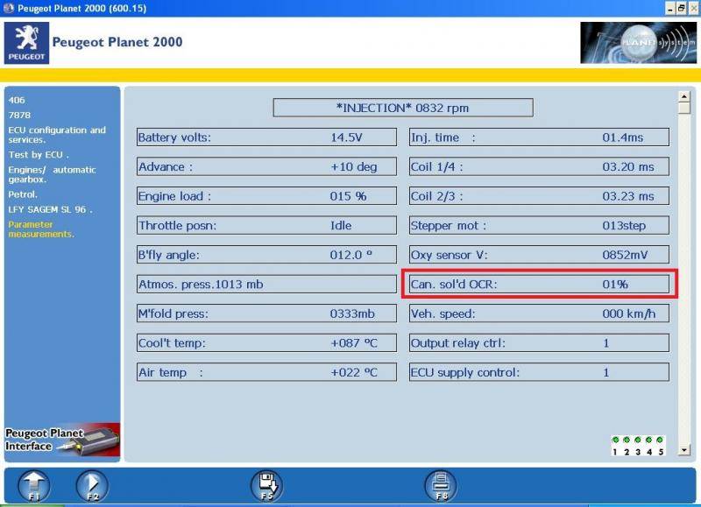Screen dimensions: 701x507
Task: Click the Planet System banner image
Action: pos(637,43)
